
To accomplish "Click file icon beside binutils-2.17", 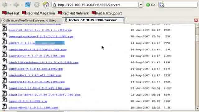I will click(x=4, y=87).
